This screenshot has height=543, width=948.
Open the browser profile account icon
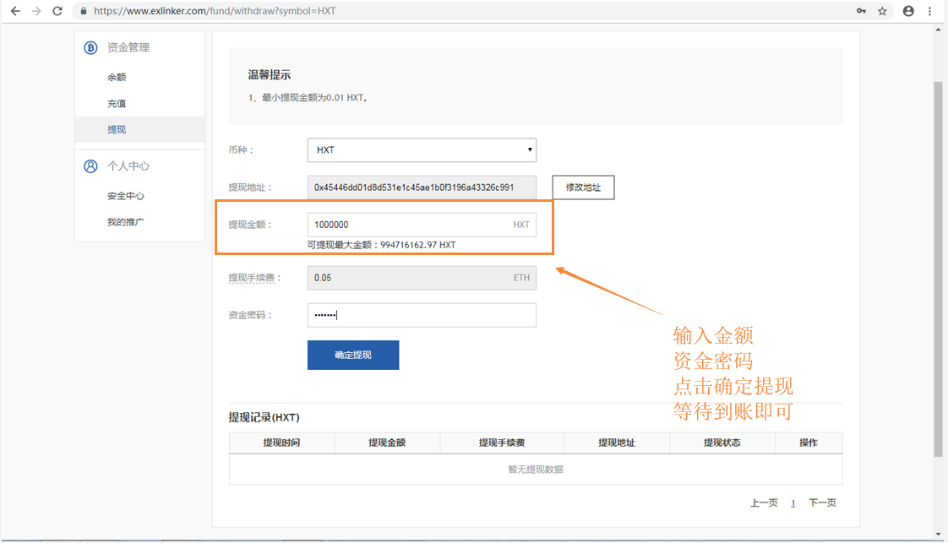click(908, 11)
